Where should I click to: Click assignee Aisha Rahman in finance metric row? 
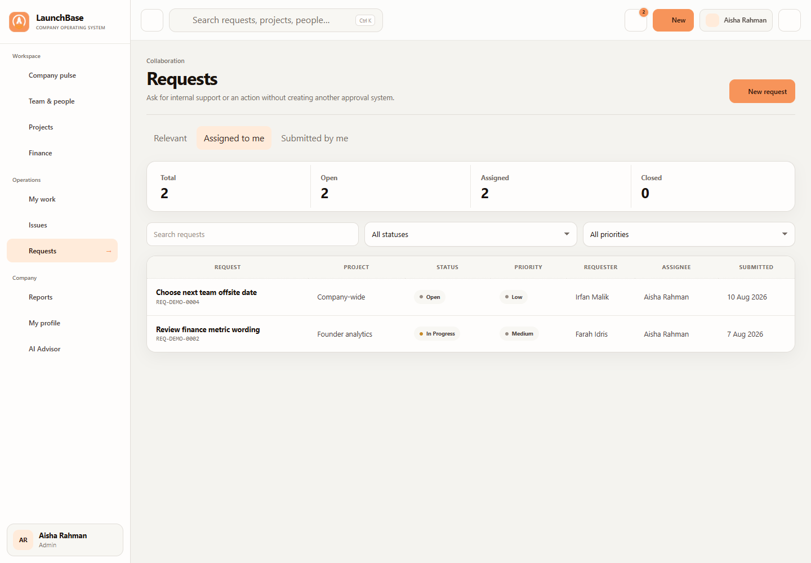666,334
